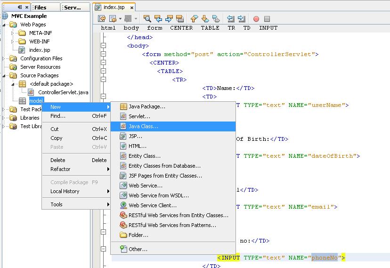Collapse the body tag code fold
This screenshot has height=268, width=390.
click(104, 46)
